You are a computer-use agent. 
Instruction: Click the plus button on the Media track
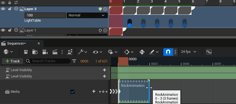tap(94, 91)
